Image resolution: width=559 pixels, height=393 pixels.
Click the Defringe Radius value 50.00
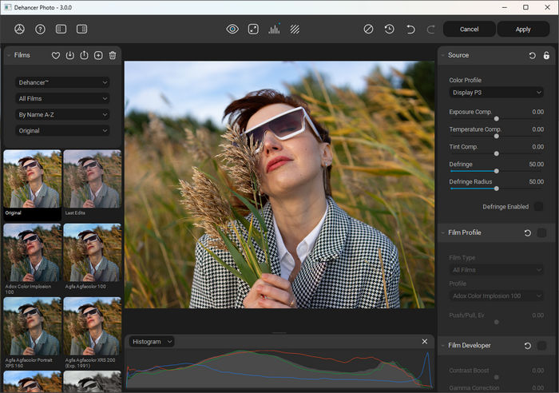[x=536, y=182]
